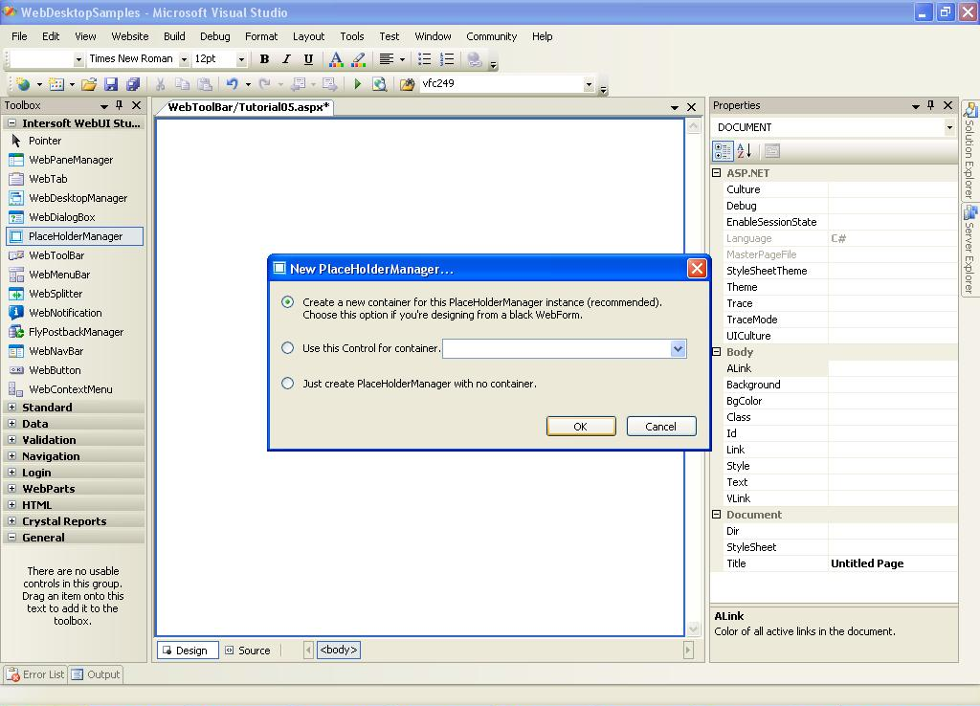The image size is (980, 706).
Task: Select 'Create a new container' radio option
Action: [288, 302]
